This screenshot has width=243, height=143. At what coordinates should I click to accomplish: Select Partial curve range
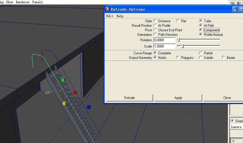(201, 53)
